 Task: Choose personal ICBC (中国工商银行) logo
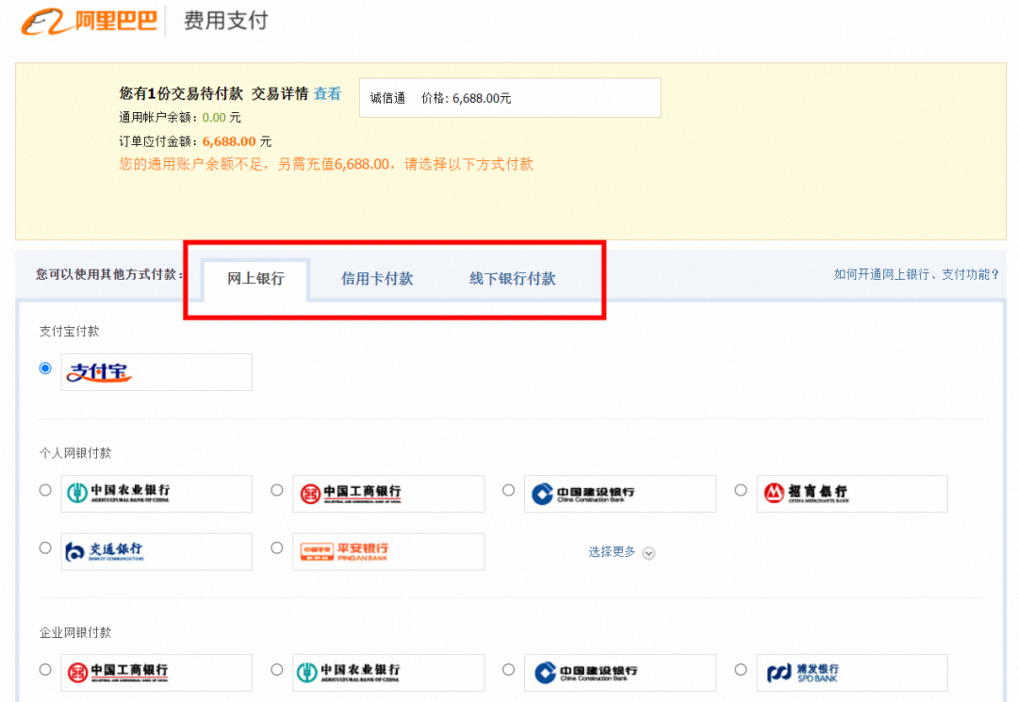[x=388, y=494]
